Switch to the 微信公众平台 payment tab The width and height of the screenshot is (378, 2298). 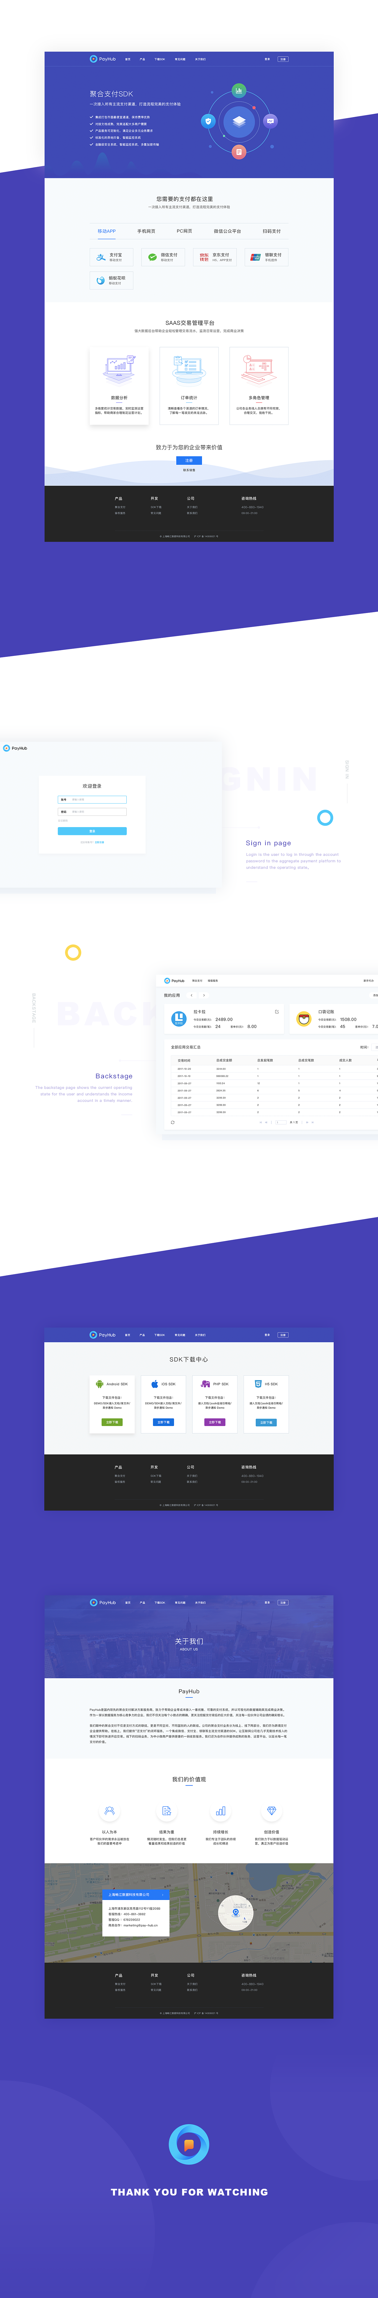[x=227, y=231]
